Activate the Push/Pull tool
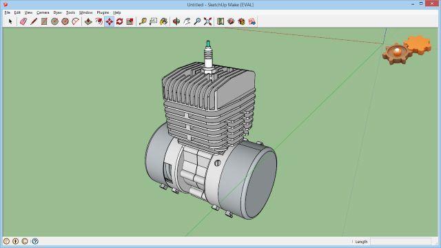The width and height of the screenshot is (441, 248). point(88,21)
